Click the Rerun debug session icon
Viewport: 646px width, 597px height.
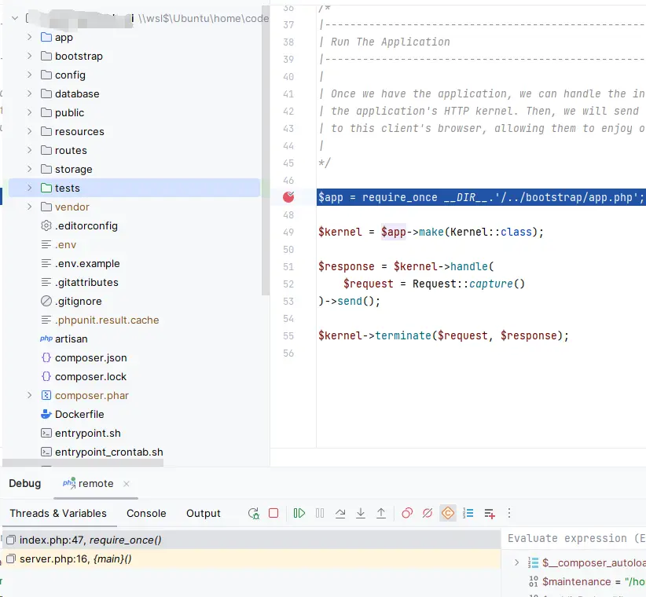[x=253, y=514]
